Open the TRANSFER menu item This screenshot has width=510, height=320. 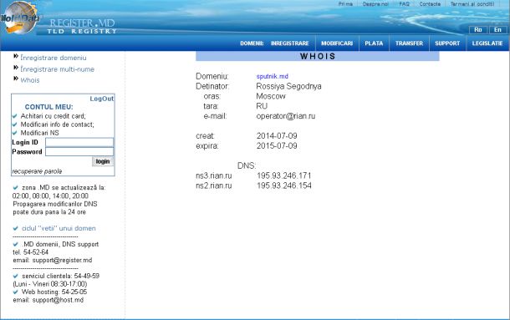pyautogui.click(x=409, y=43)
